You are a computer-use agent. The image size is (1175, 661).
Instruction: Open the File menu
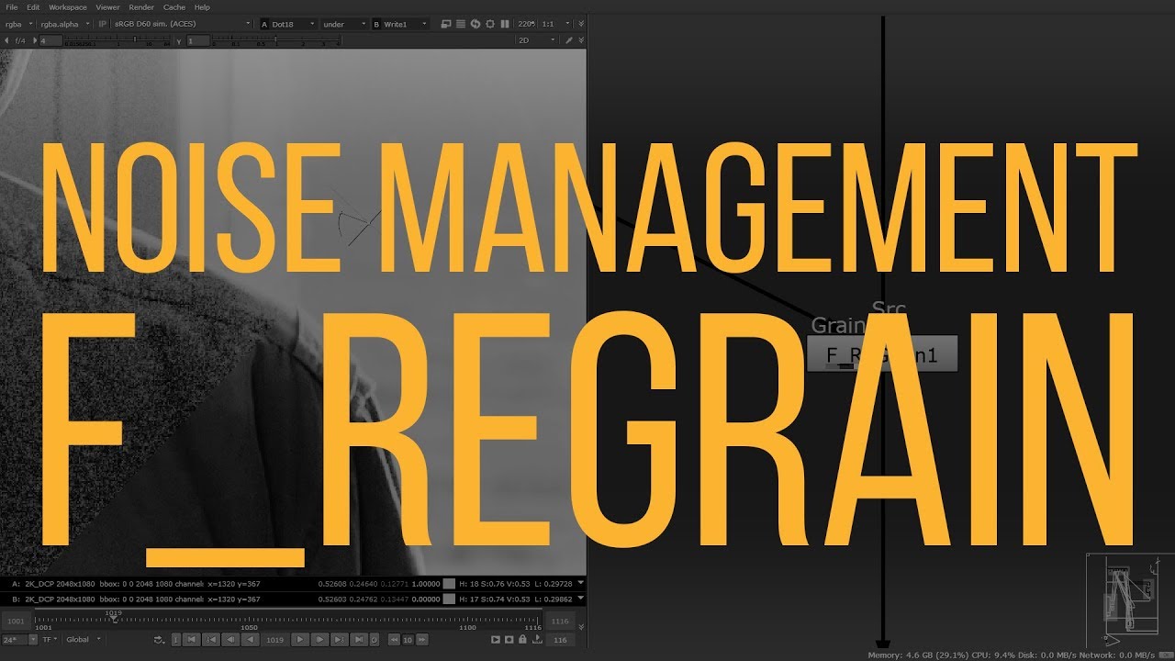point(11,7)
